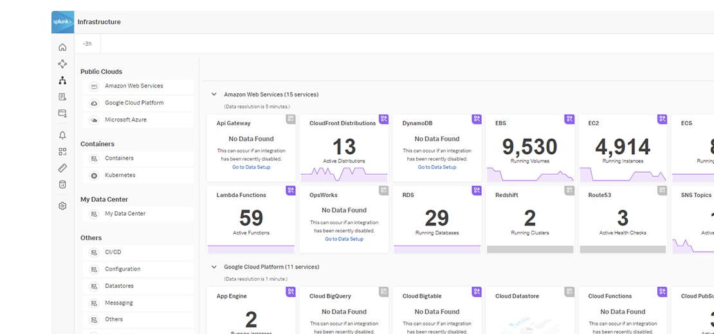This screenshot has height=334, width=714.
Task: Click the purple badge on DynamoDB card
Action: coord(477,119)
